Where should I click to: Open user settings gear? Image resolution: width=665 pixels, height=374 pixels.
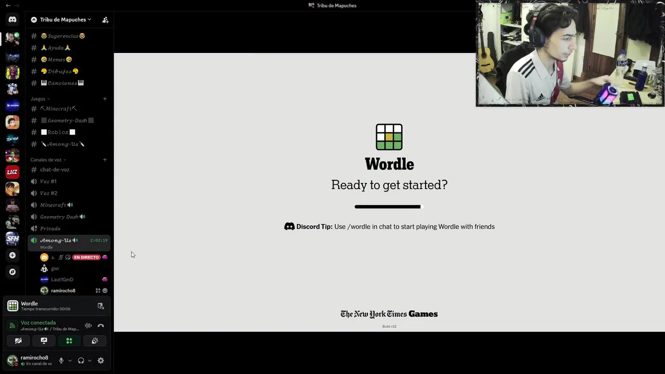click(x=101, y=360)
